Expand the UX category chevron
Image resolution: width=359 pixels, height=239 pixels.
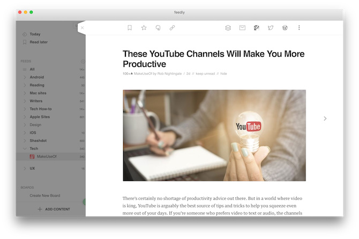[x=25, y=168]
